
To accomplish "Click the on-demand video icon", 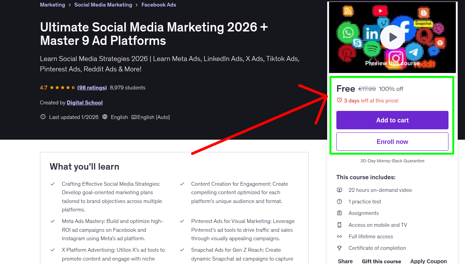I will tap(339, 190).
